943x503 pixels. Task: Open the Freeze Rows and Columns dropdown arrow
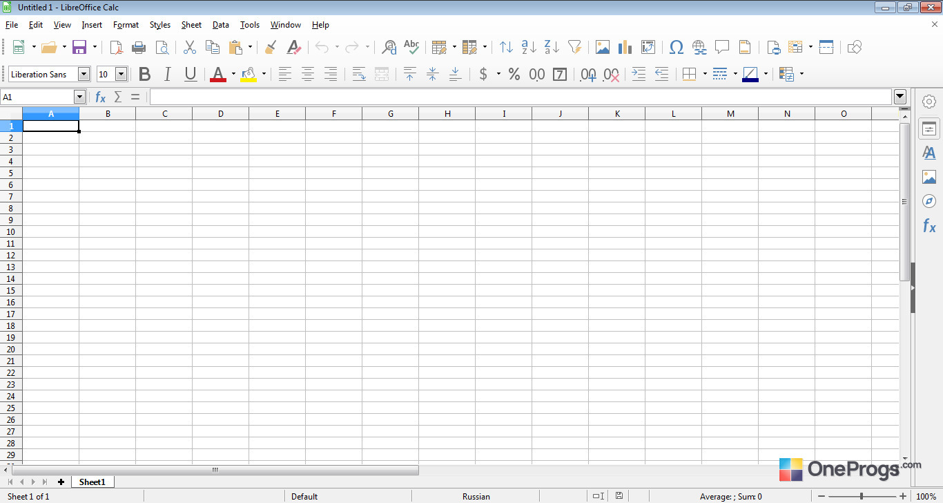tap(810, 47)
